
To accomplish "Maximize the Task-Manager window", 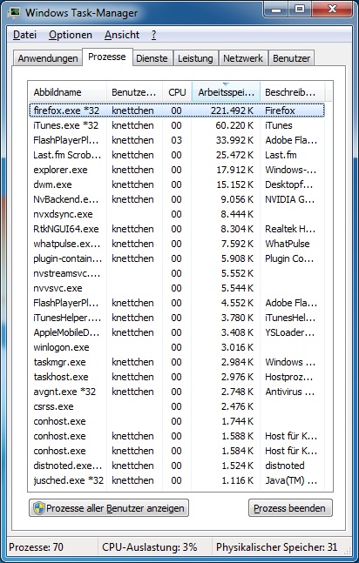I will pyautogui.click(x=300, y=10).
